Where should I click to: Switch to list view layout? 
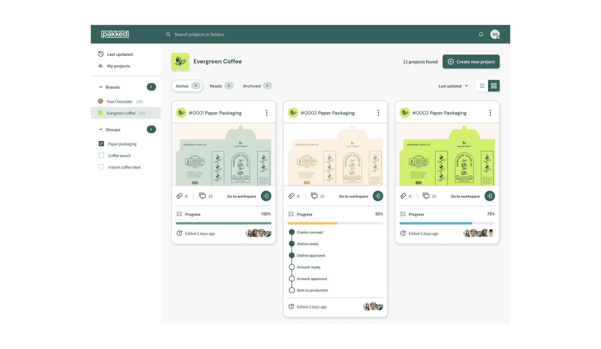(x=482, y=86)
